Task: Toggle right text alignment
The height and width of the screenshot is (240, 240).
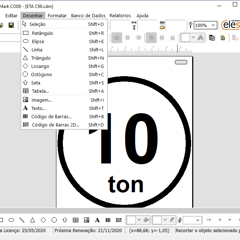Action: (x=138, y=38)
